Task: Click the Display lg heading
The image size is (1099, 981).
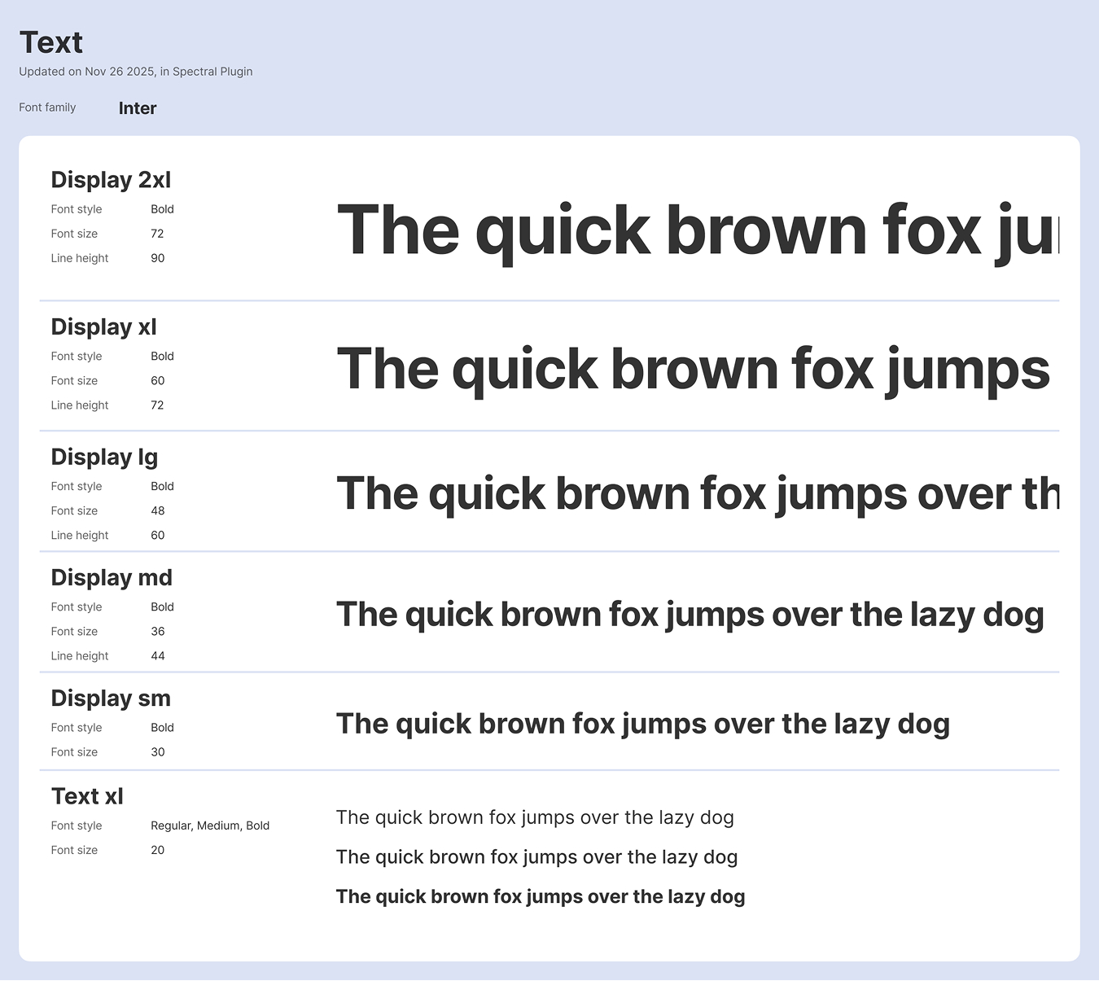Action: pyautogui.click(x=104, y=458)
